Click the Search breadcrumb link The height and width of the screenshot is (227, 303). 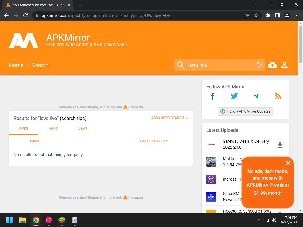40,65
